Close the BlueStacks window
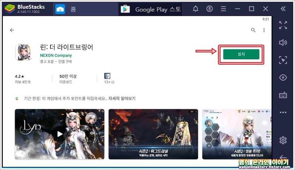Screen dimensions: 295x170 click(x=266, y=9)
